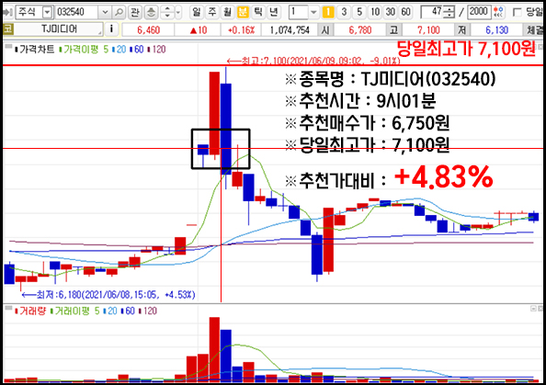Click the 체결 button at right edge
Screen dimensions: 546x385
click(x=534, y=30)
